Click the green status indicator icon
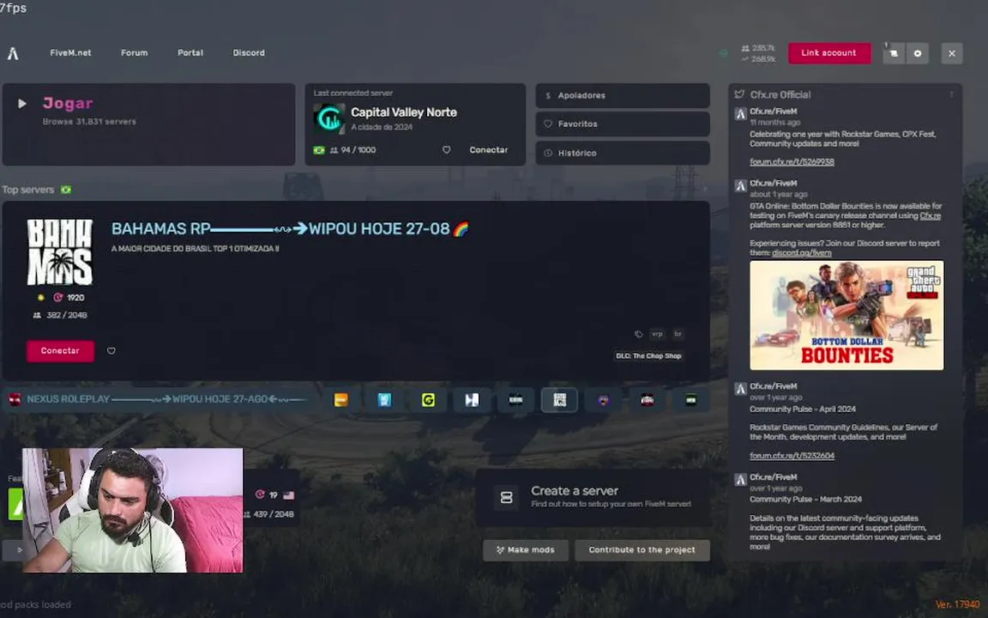This screenshot has width=988, height=618. click(x=723, y=53)
